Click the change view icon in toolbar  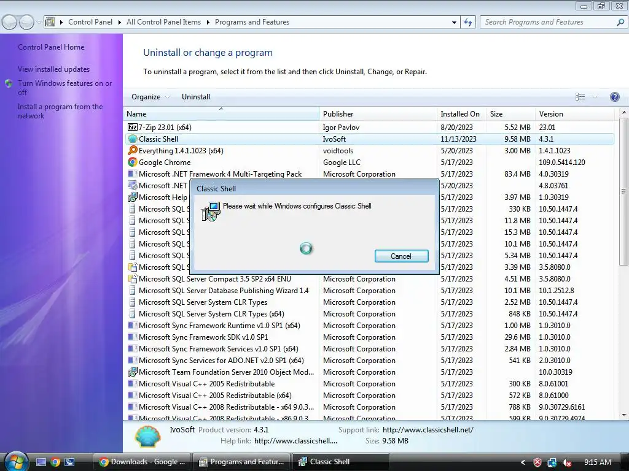[x=580, y=97]
